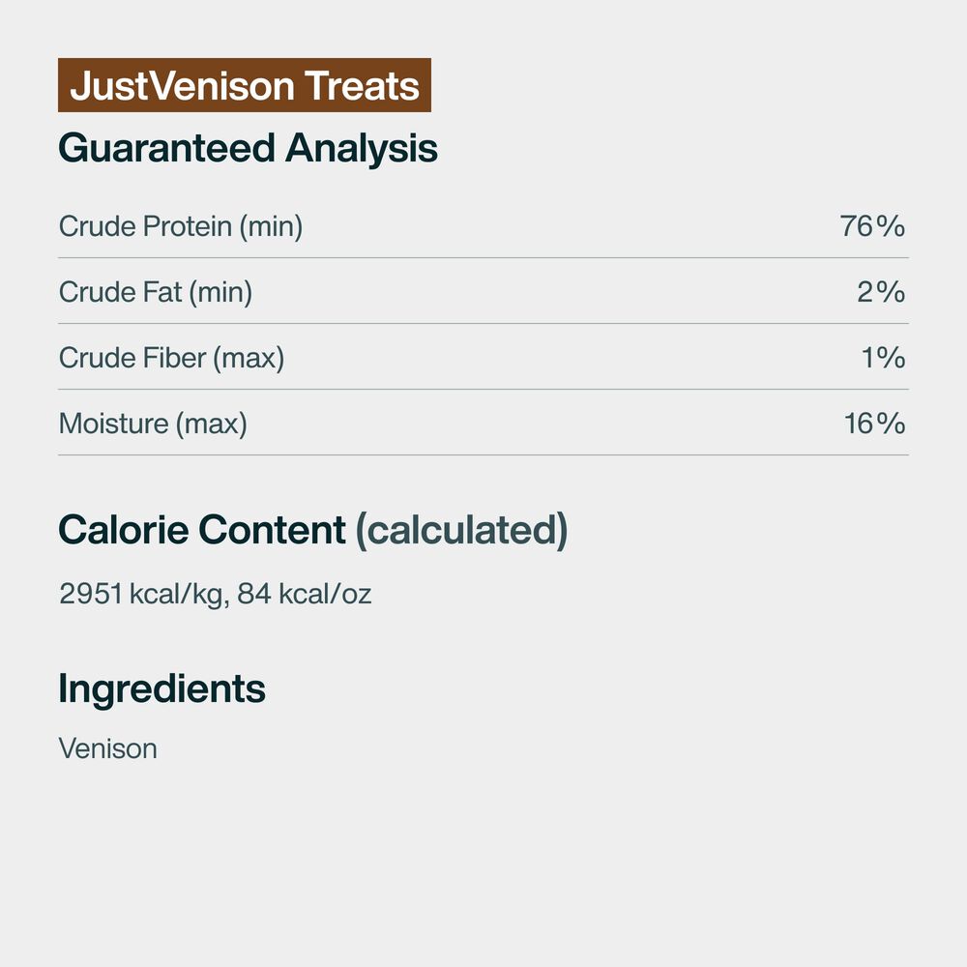Click the Crude Fiber (max) label
967x967 pixels.
[172, 358]
